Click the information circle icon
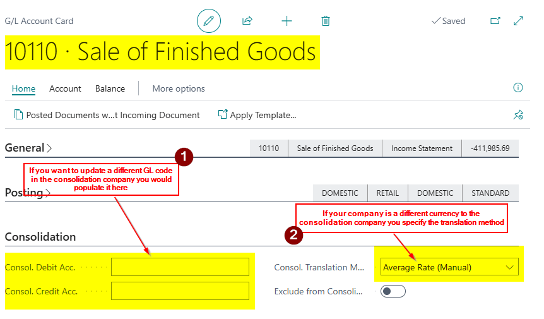Screen dimensions: 544x319 pos(518,88)
